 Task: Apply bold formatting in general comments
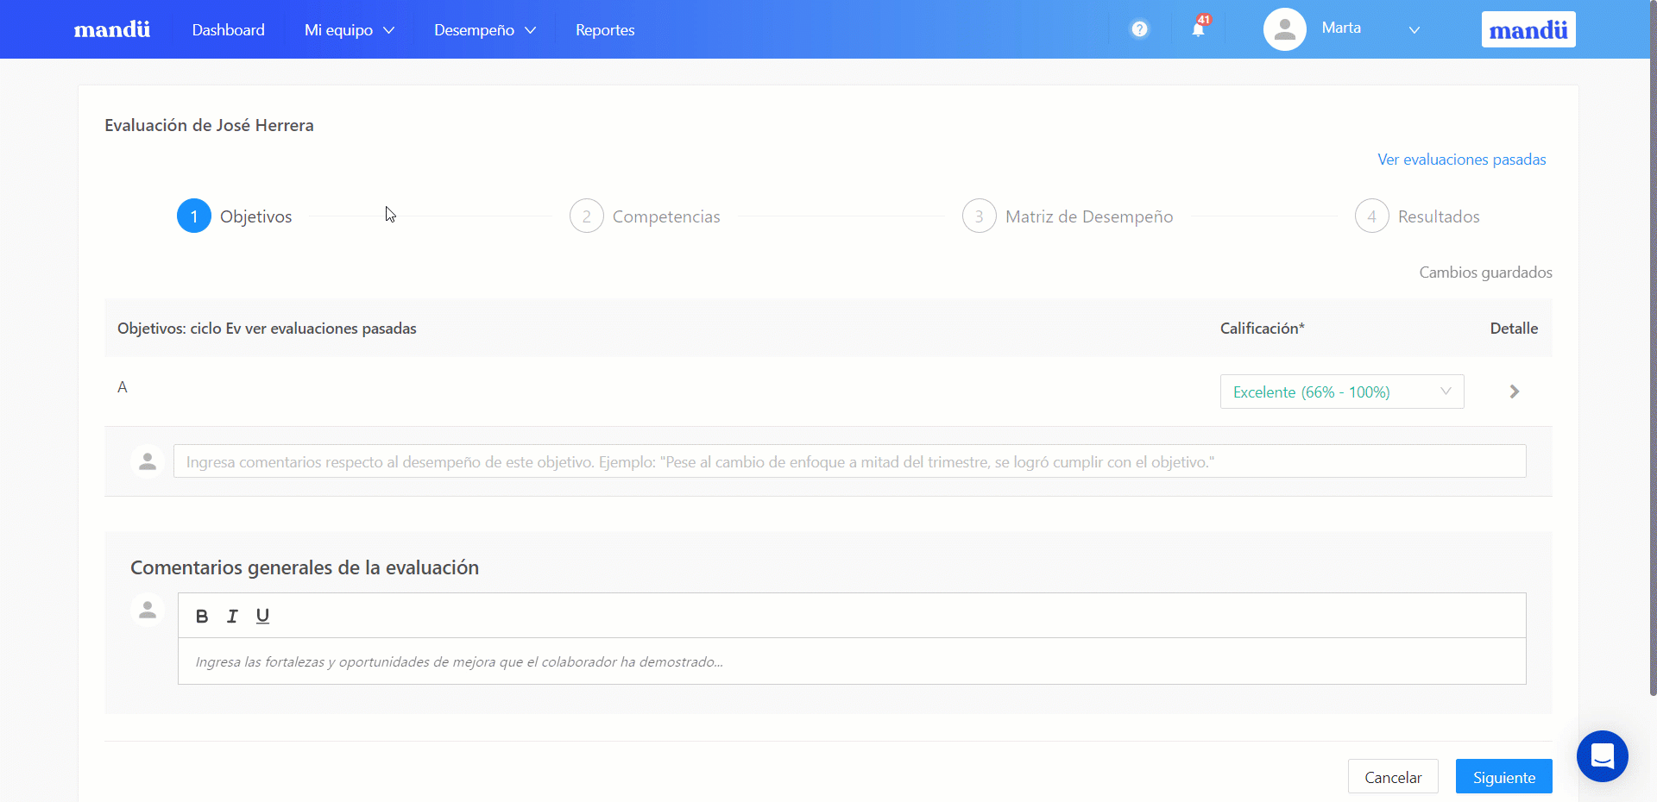(202, 616)
